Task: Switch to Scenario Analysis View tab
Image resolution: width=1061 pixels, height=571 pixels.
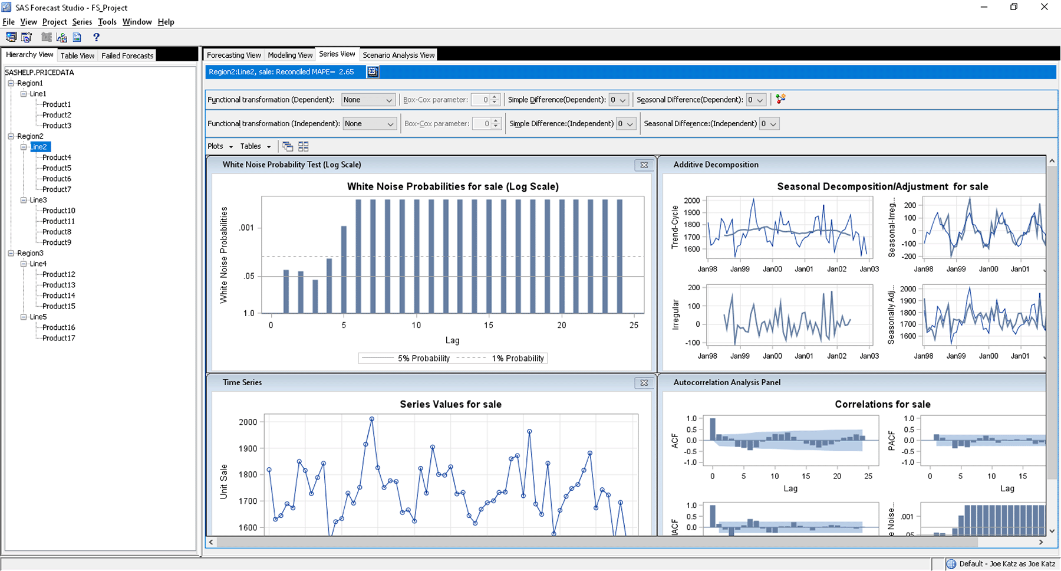Action: 398,55
